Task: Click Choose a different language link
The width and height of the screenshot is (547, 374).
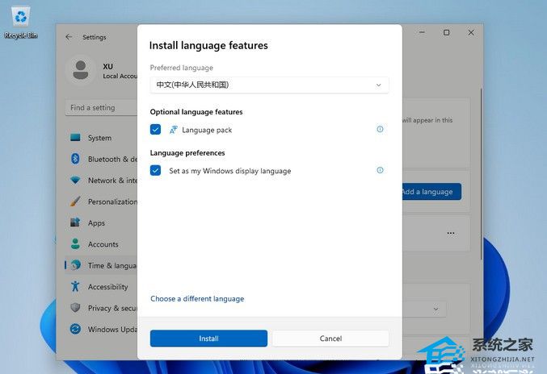Action: tap(197, 299)
